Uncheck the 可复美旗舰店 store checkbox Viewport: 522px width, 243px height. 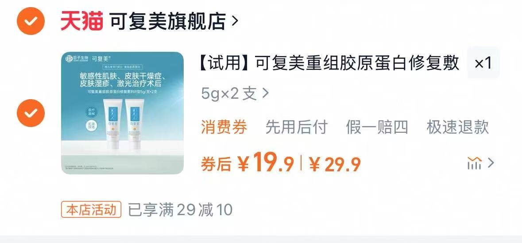(x=31, y=21)
